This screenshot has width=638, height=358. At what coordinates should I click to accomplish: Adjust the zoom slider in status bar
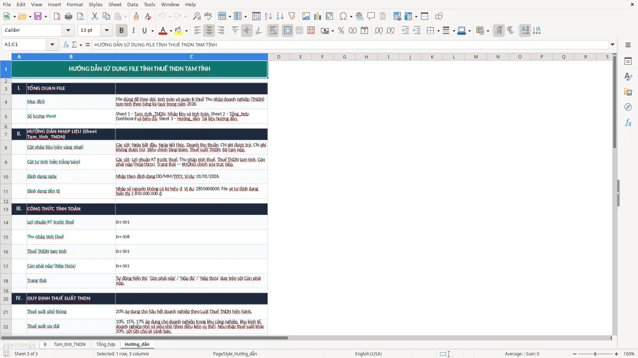(x=595, y=354)
